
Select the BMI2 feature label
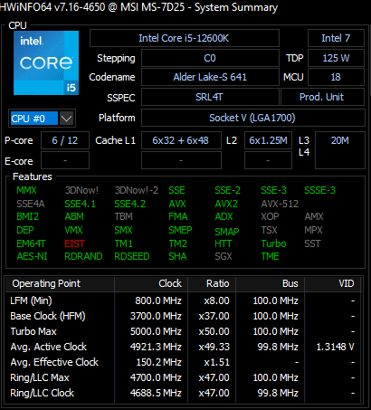pyautogui.click(x=28, y=216)
